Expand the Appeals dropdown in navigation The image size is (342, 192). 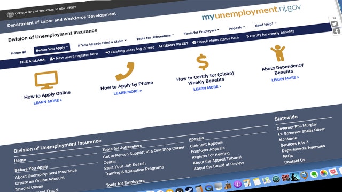click(x=237, y=28)
